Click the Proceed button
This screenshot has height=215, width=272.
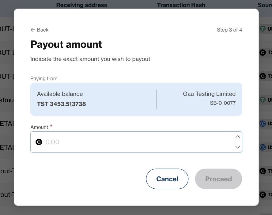coord(218,179)
